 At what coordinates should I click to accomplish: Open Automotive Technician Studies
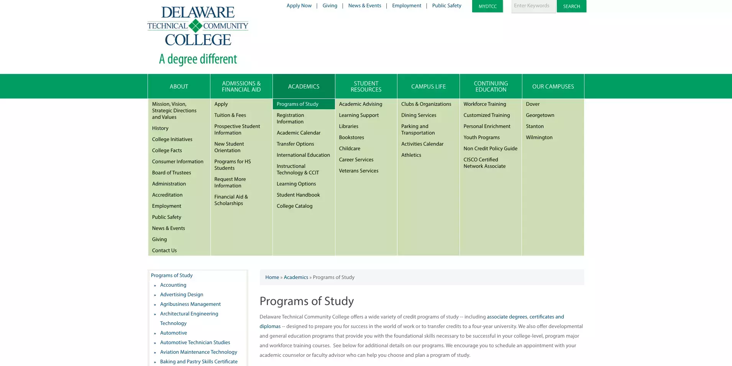tap(195, 342)
